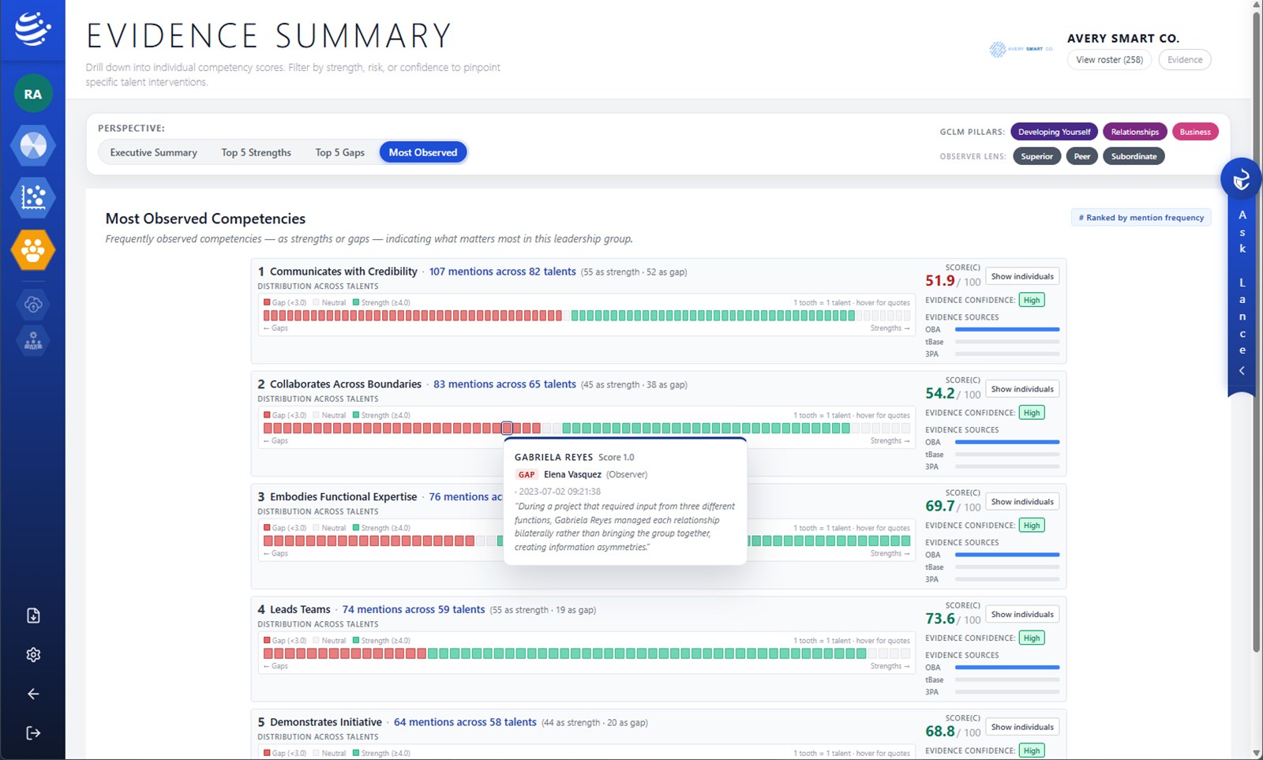This screenshot has width=1263, height=760.
Task: Open 74 mentions across 59 talents link
Action: click(x=414, y=609)
